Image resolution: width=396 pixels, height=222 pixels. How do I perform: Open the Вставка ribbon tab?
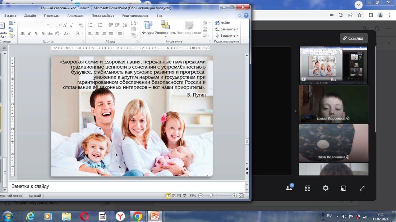[10, 16]
